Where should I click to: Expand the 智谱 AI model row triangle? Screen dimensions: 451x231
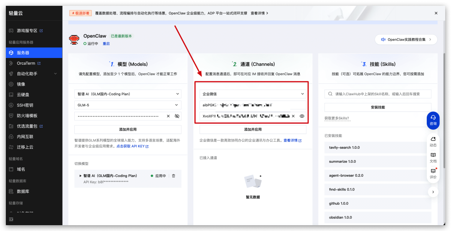click(80, 176)
